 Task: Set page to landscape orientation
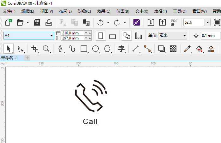pos(113,36)
